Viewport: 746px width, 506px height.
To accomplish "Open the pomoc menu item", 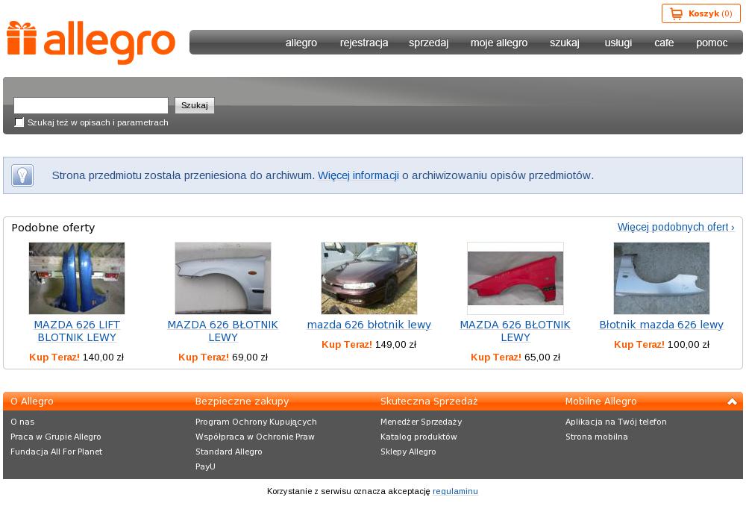I will [712, 43].
